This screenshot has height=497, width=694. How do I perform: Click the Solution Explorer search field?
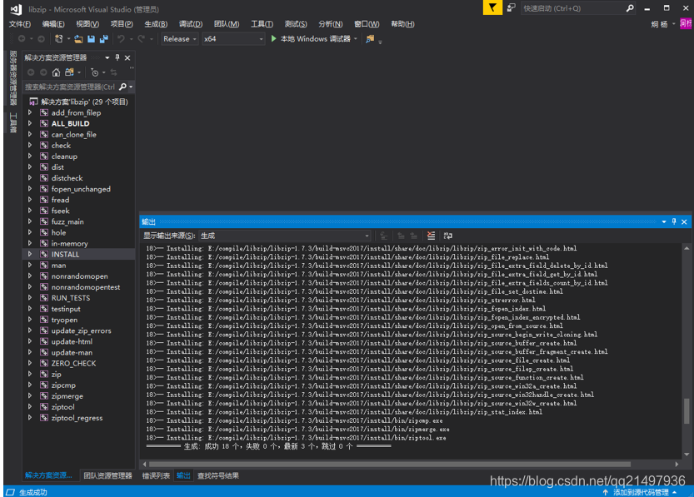click(x=70, y=87)
